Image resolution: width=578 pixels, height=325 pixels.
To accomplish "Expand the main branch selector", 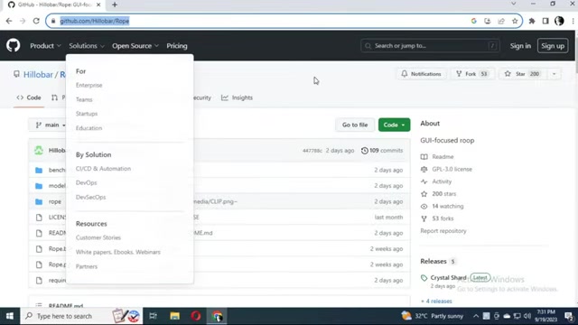I will pyautogui.click(x=51, y=125).
